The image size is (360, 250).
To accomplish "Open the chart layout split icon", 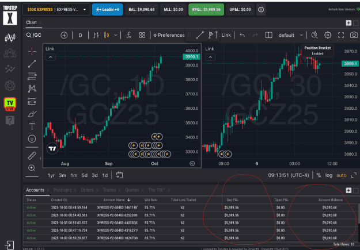I will 269,35.
